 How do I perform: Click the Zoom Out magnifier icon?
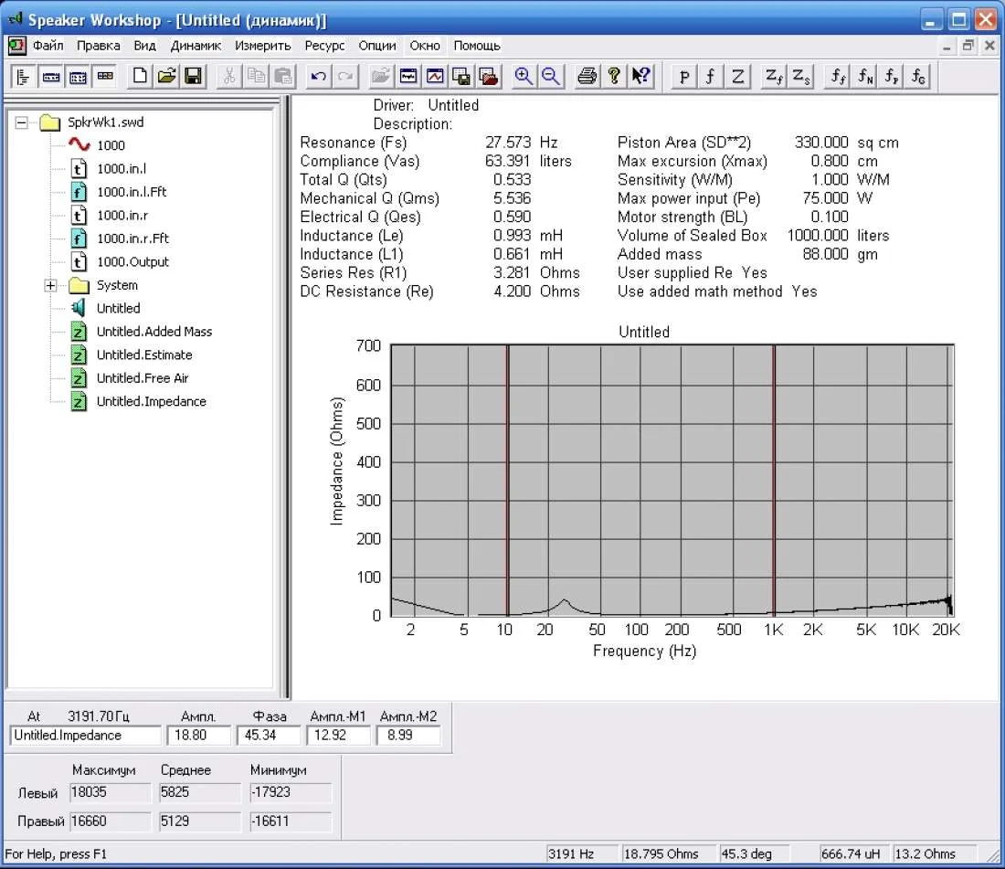point(550,77)
